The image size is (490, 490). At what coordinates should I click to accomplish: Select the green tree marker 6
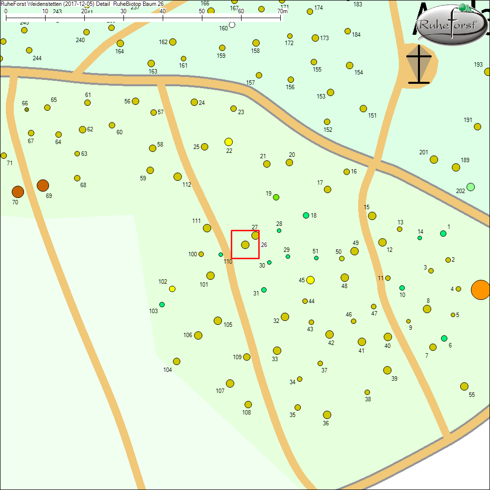pos(444,338)
